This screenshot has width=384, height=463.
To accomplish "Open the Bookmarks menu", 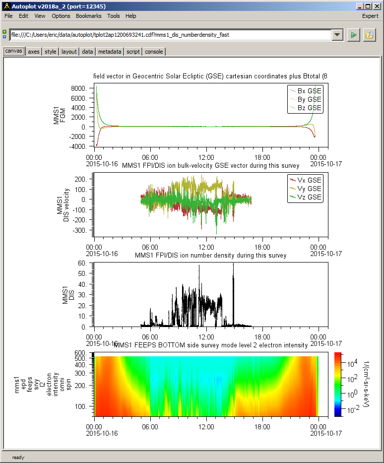I will pyautogui.click(x=88, y=16).
